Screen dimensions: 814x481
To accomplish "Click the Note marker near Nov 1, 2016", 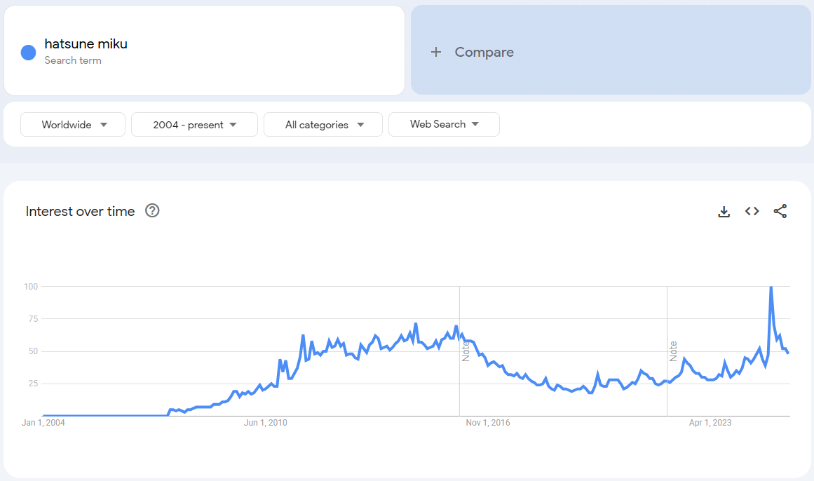I will (x=466, y=352).
